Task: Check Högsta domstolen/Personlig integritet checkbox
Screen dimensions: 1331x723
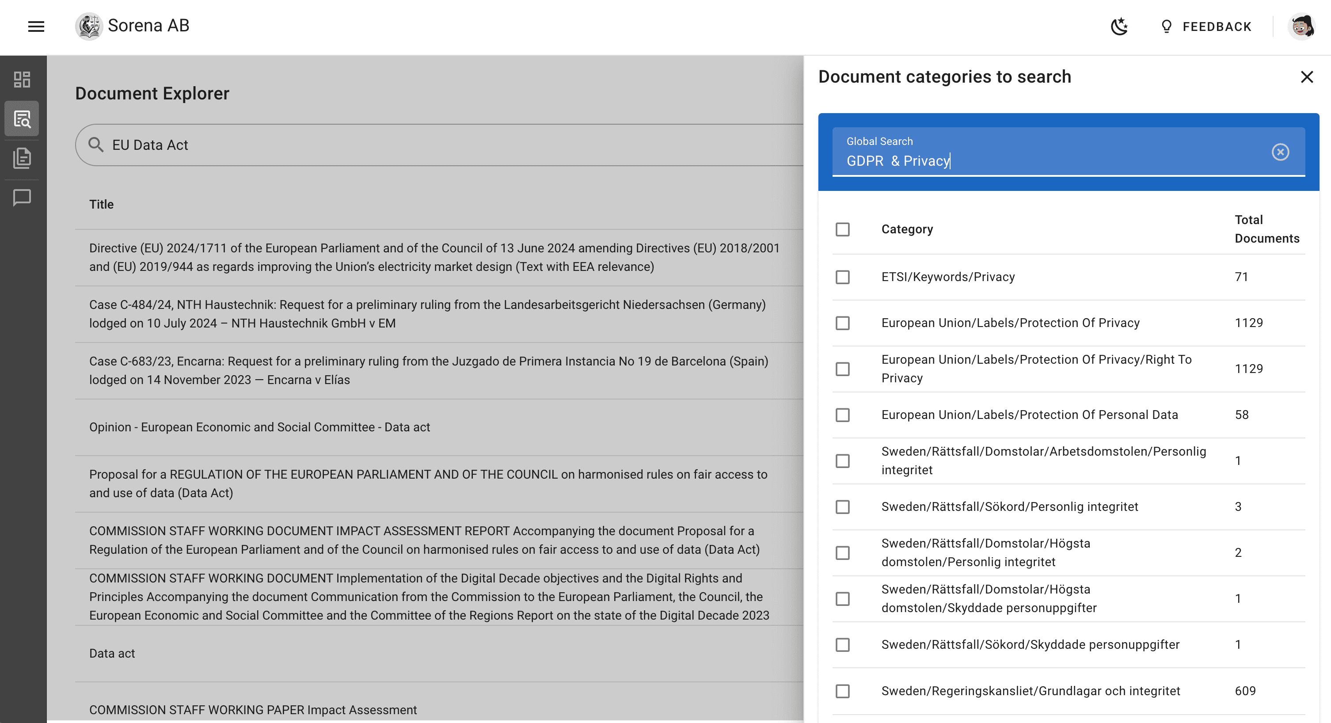Action: point(843,553)
